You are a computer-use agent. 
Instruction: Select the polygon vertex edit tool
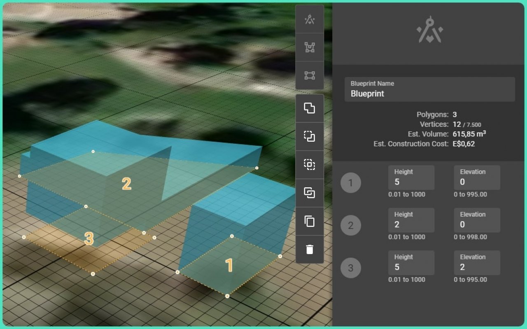click(x=310, y=47)
